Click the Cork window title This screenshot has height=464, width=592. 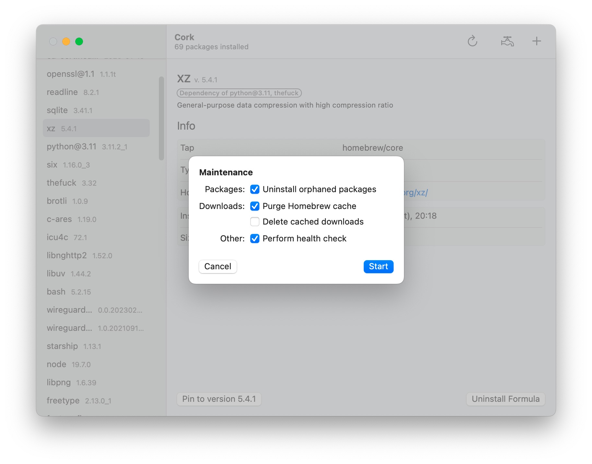(x=184, y=37)
